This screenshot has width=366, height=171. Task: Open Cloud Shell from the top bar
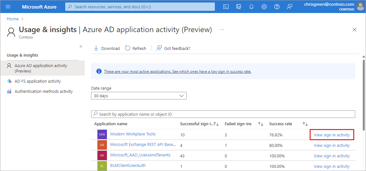pyautogui.click(x=226, y=7)
